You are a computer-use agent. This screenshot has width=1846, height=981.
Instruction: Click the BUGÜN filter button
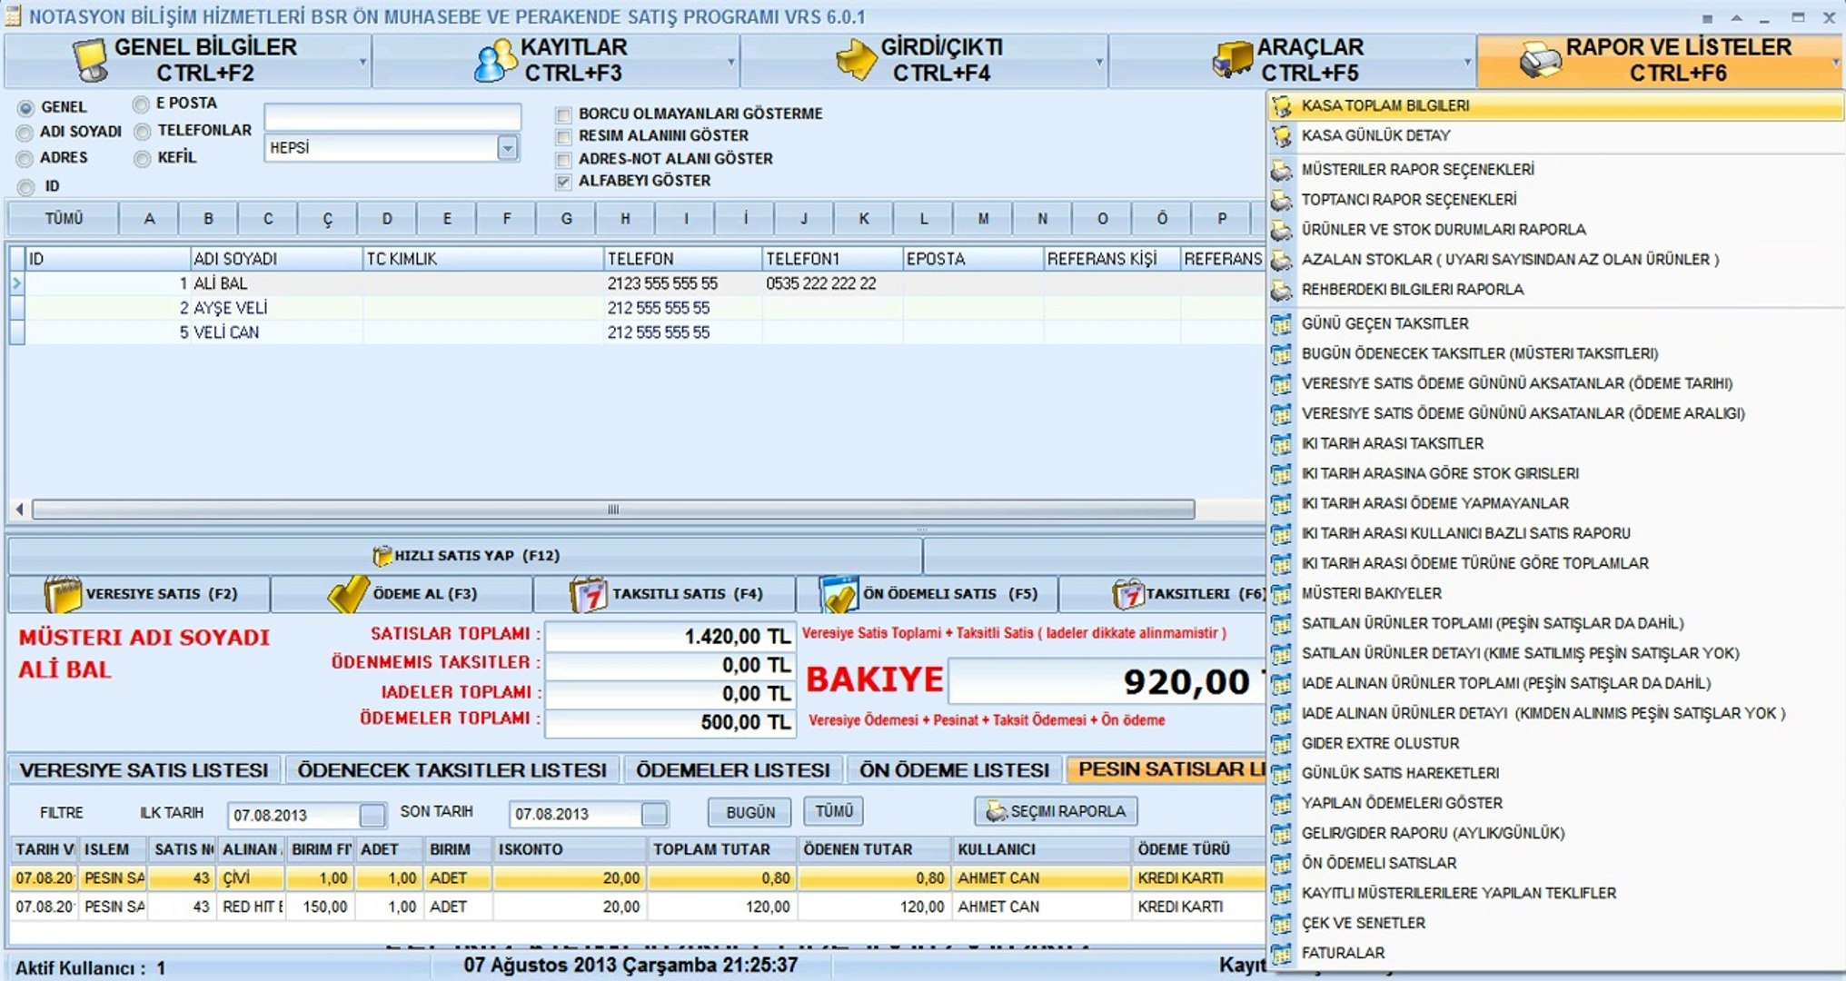coord(751,811)
